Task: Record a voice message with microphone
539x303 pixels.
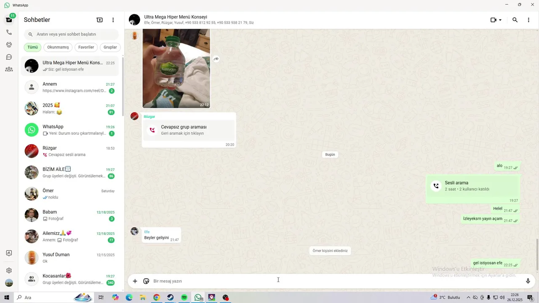Action: [528, 281]
